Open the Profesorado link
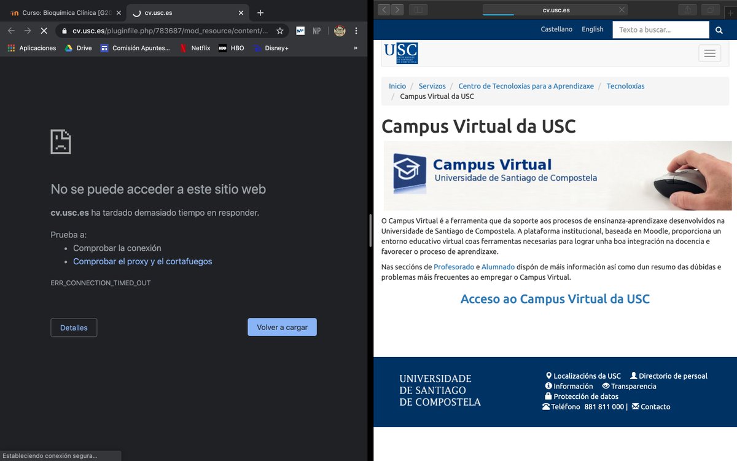 pos(454,267)
